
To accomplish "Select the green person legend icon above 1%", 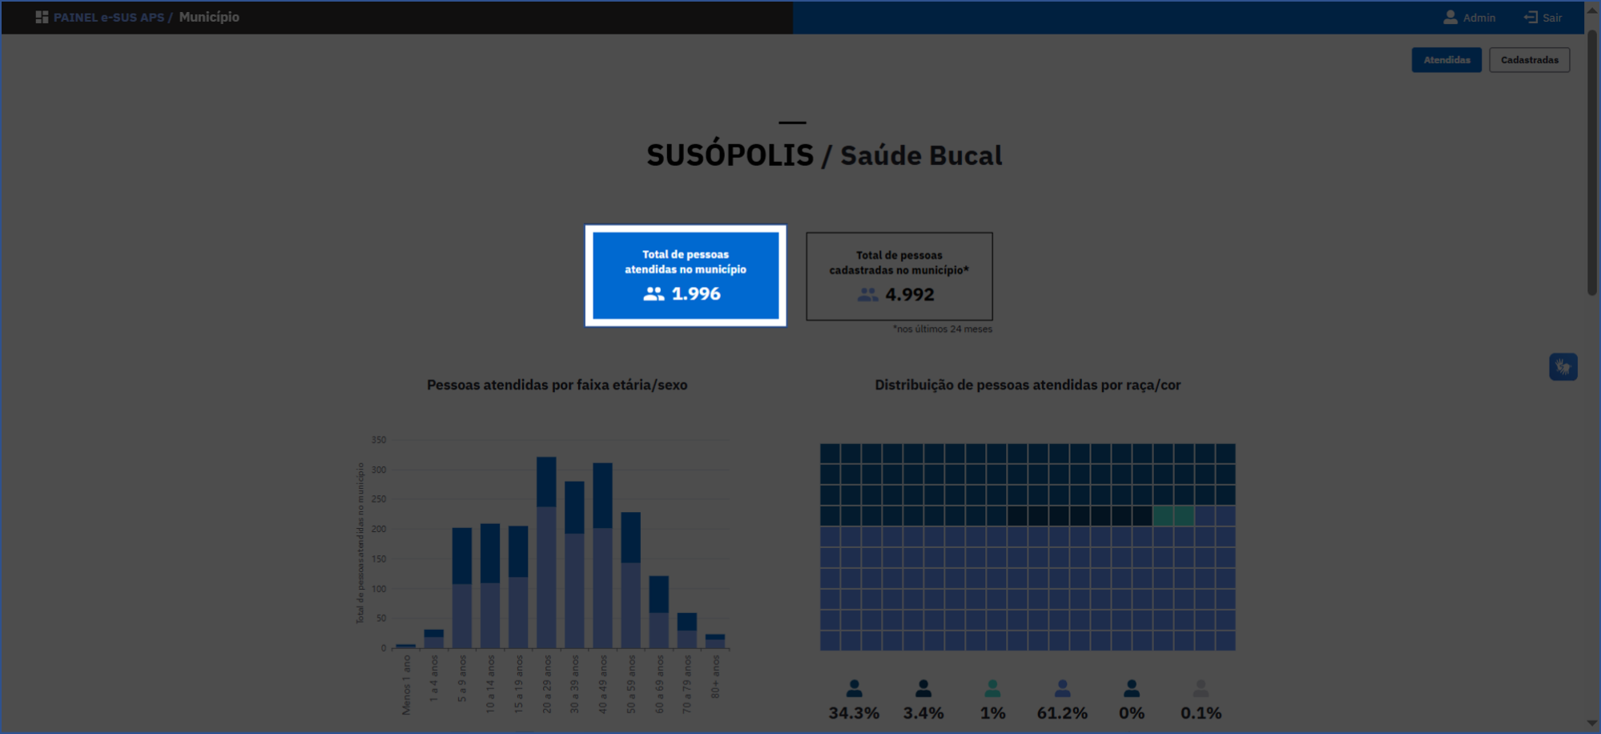I will (x=992, y=688).
